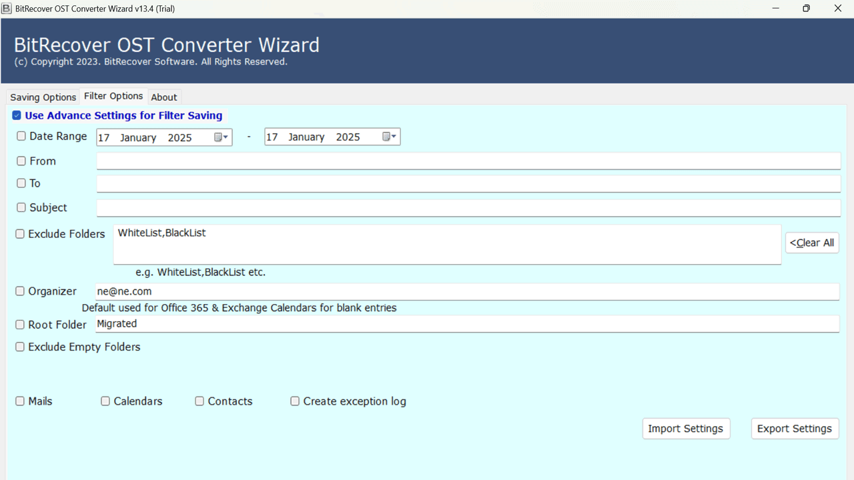Uncheck Use Advance Settings for Filter Saving
Screen dimensions: 854x480
pos(17,115)
